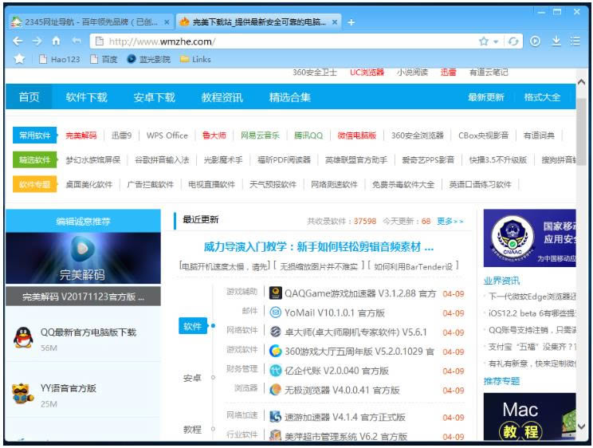Click the 360游戏大厅 icon
Image resolution: width=593 pixels, height=448 pixels.
[276, 351]
